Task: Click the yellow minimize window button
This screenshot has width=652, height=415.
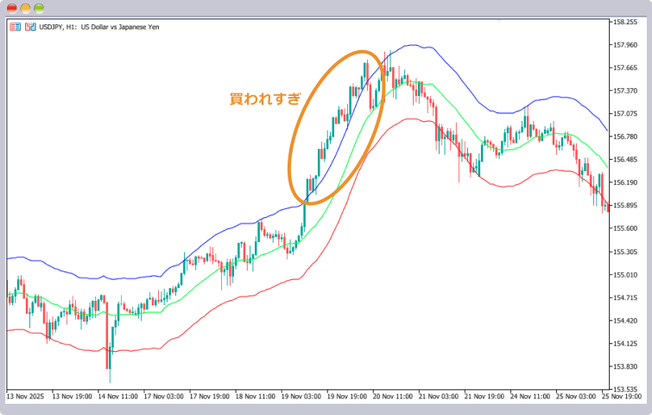Action: coord(25,8)
